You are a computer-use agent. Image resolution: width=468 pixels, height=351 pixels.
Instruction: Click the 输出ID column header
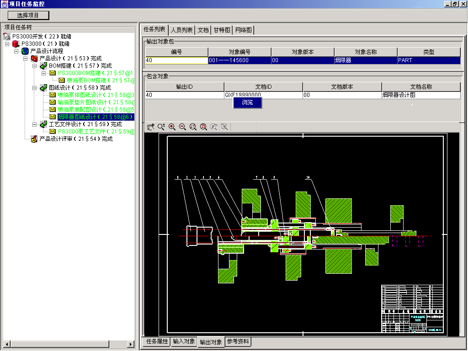click(185, 86)
